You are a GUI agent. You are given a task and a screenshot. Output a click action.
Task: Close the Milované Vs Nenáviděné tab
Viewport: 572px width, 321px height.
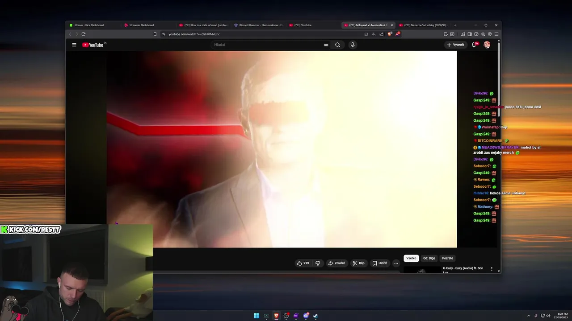(x=392, y=25)
